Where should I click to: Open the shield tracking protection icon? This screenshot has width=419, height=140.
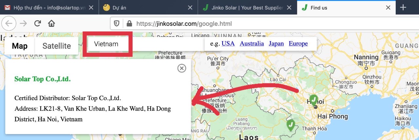pos(117,24)
